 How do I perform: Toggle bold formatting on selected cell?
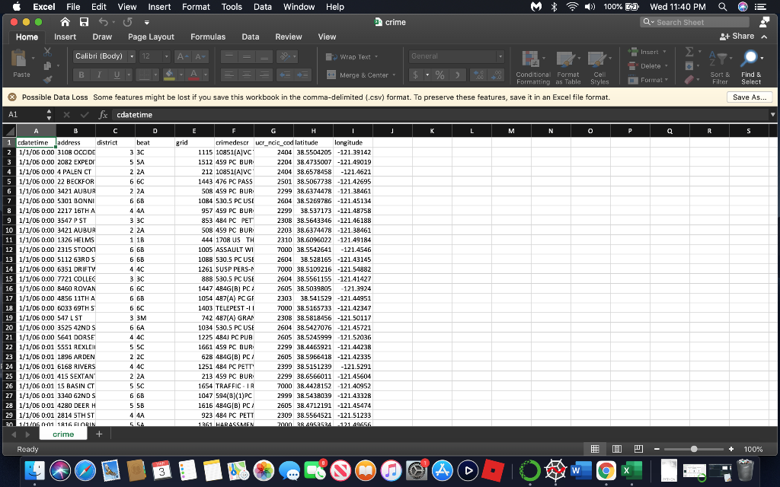click(82, 75)
